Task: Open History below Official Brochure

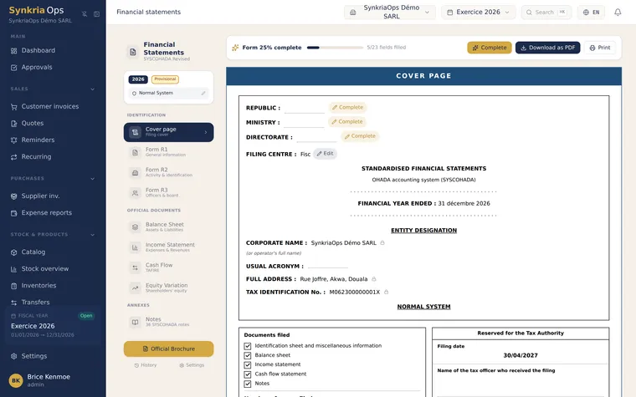Action: tap(146, 365)
